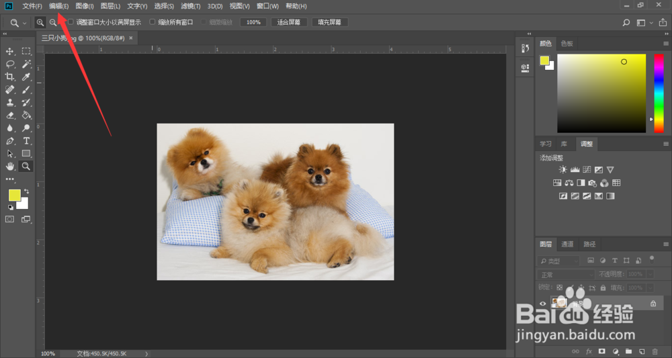Open the 正常 blend mode dropdown
Image resolution: width=672 pixels, height=358 pixels.
566,275
